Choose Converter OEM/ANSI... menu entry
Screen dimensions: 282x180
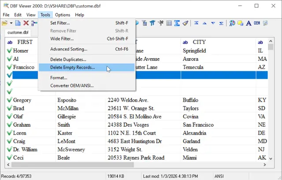point(87,86)
